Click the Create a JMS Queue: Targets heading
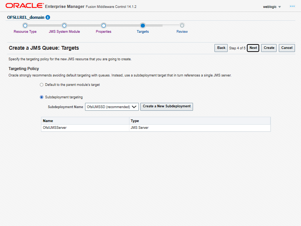The image size is (301, 226). pyautogui.click(x=44, y=48)
